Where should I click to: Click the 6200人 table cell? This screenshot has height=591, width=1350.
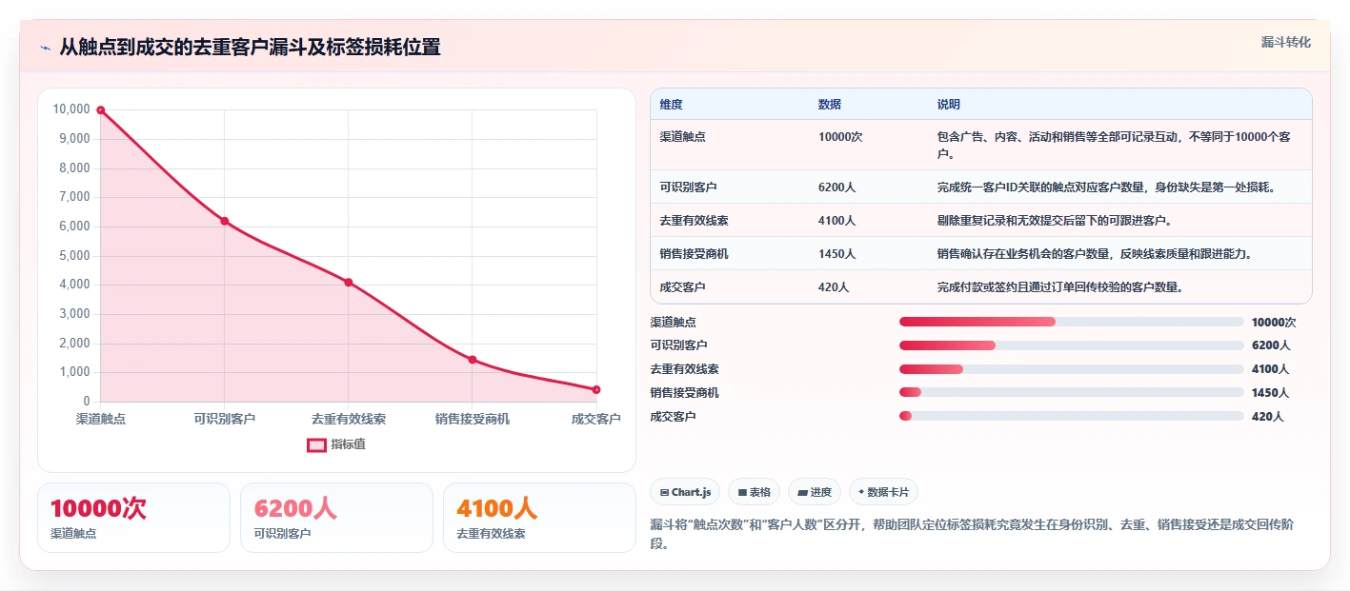[836, 187]
